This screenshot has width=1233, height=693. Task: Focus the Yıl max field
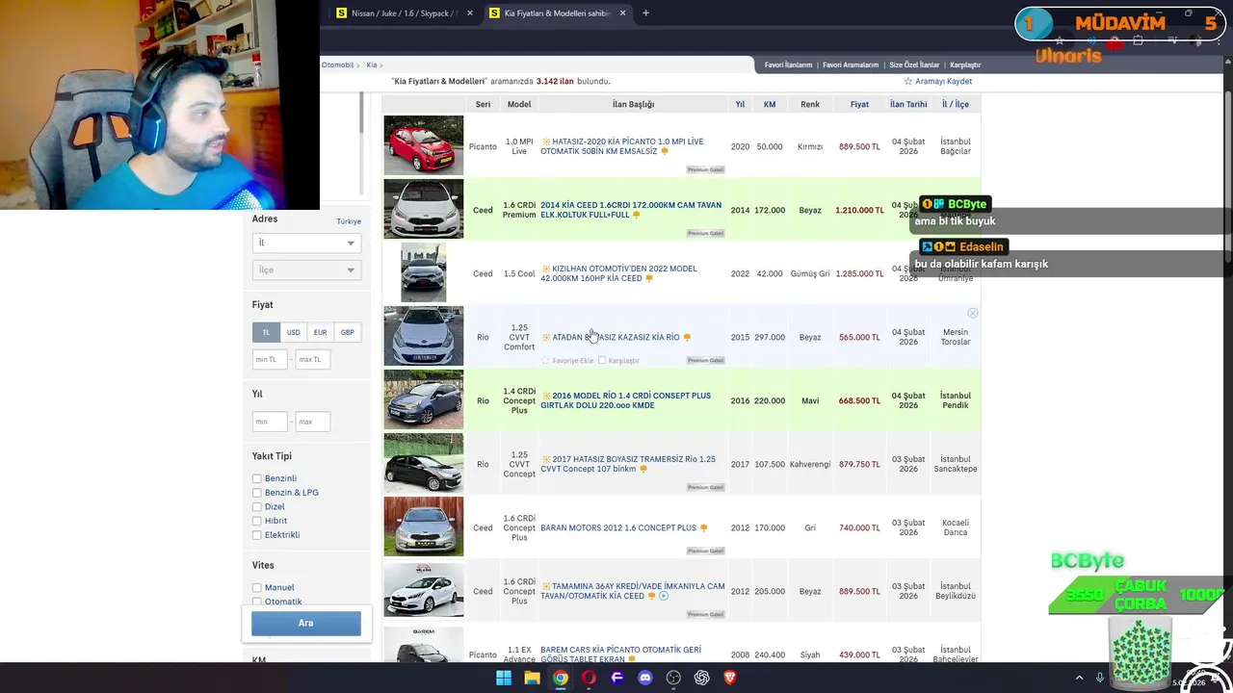point(313,422)
